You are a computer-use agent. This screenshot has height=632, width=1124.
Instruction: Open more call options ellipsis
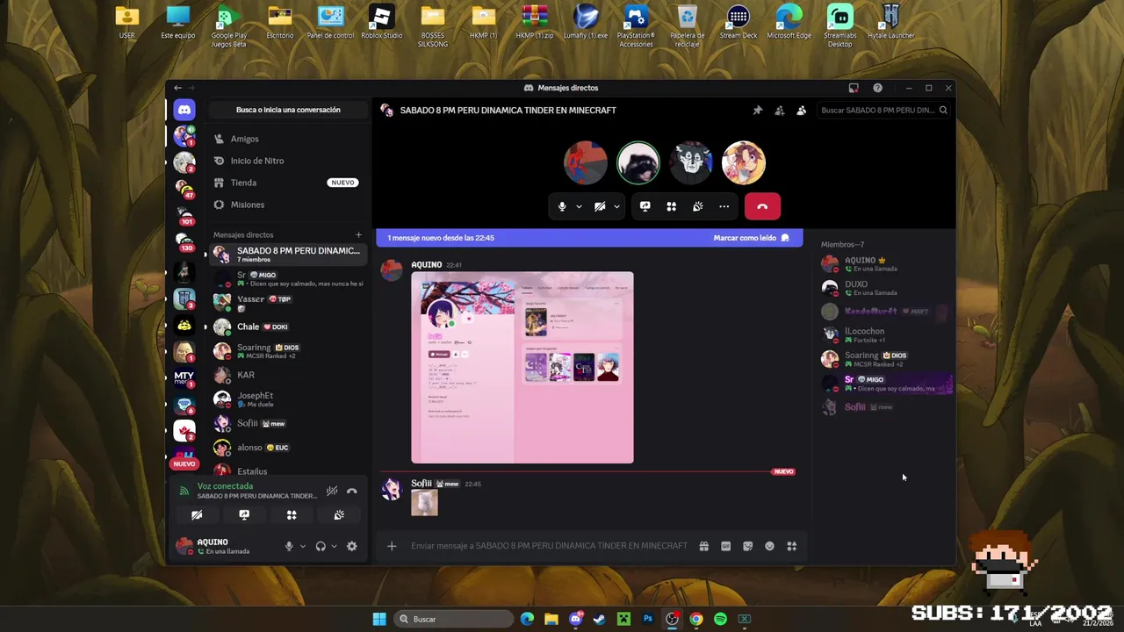pos(724,206)
